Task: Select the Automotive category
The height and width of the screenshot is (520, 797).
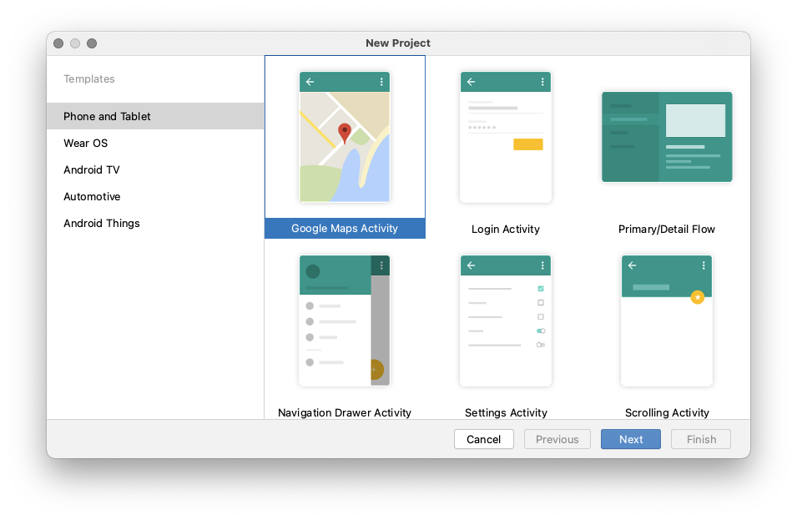Action: [x=92, y=196]
